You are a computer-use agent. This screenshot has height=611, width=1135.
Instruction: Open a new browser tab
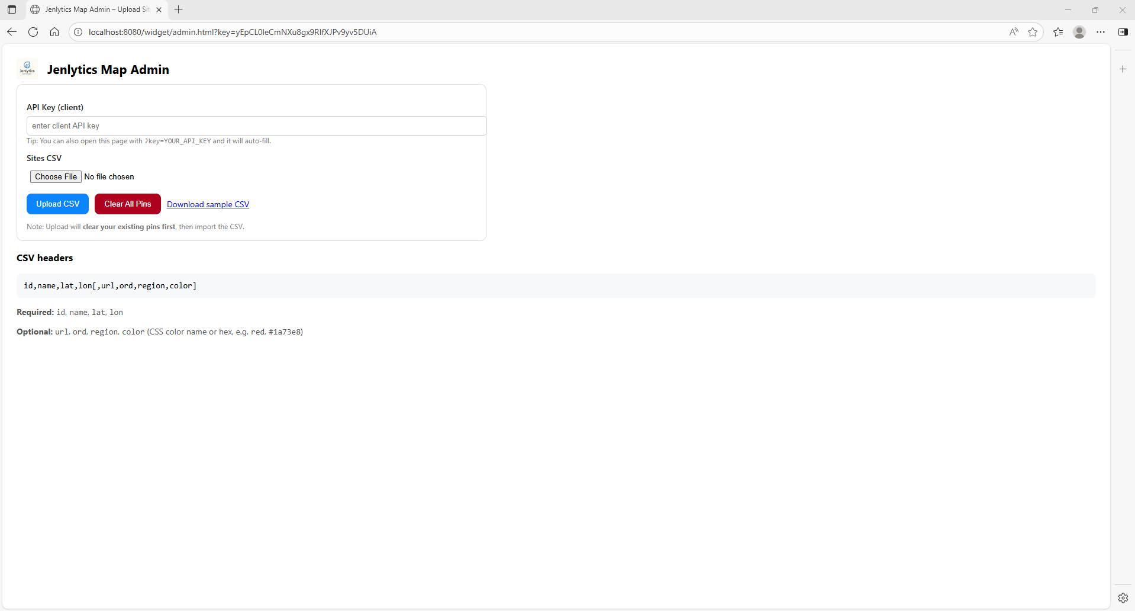point(178,9)
